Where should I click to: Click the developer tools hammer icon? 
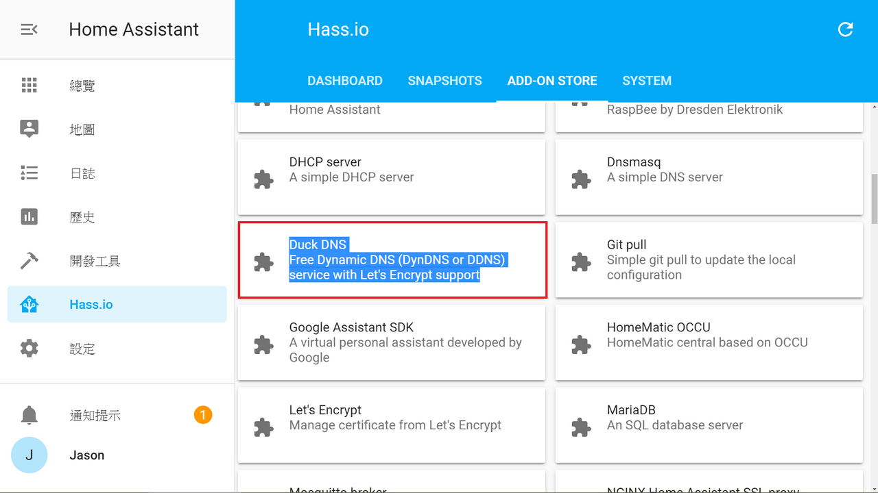(29, 261)
